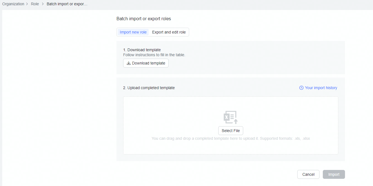Click the chevron separator after Organization
Viewport: 373px width, 186px height.
(x=27, y=4)
